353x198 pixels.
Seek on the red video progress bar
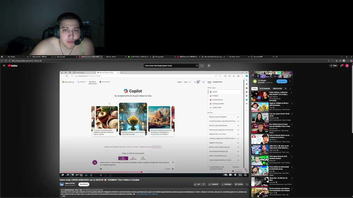point(154,172)
